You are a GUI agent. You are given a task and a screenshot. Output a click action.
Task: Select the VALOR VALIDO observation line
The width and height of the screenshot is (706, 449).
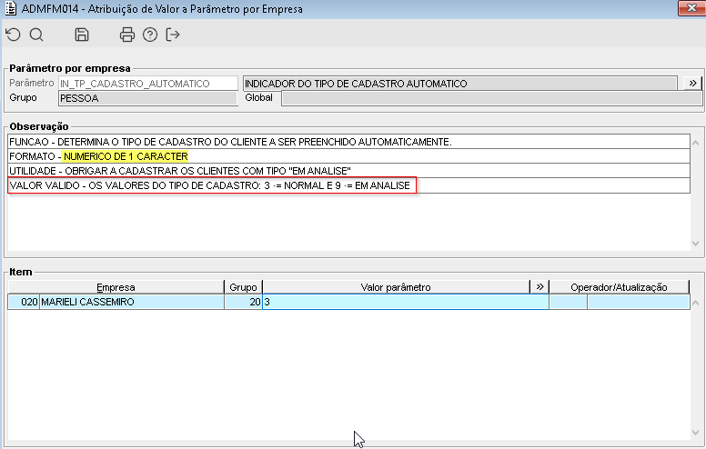349,185
